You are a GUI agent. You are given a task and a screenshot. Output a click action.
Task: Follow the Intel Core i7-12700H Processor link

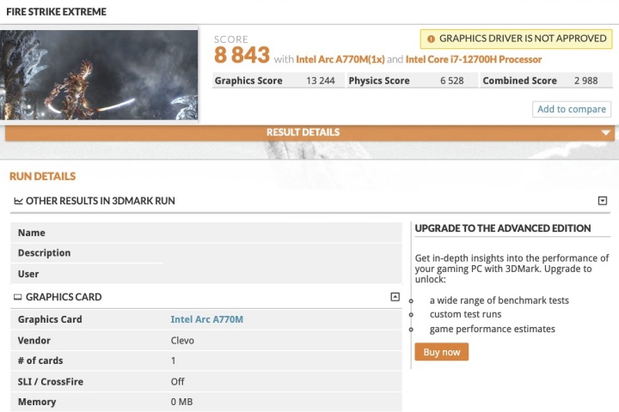tap(473, 59)
